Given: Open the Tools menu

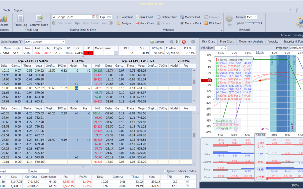Looking at the screenshot, I should pos(6,10).
